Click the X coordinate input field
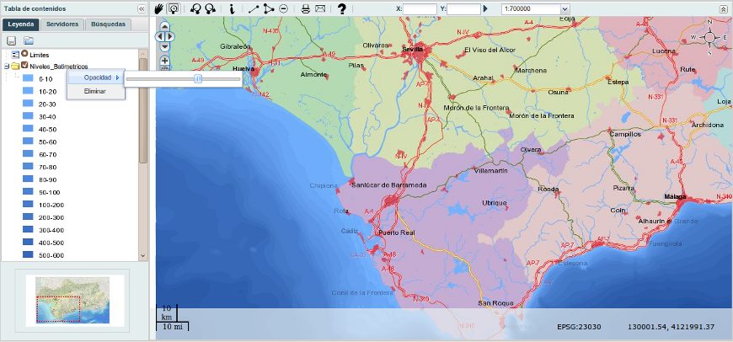733x342 pixels. click(420, 8)
